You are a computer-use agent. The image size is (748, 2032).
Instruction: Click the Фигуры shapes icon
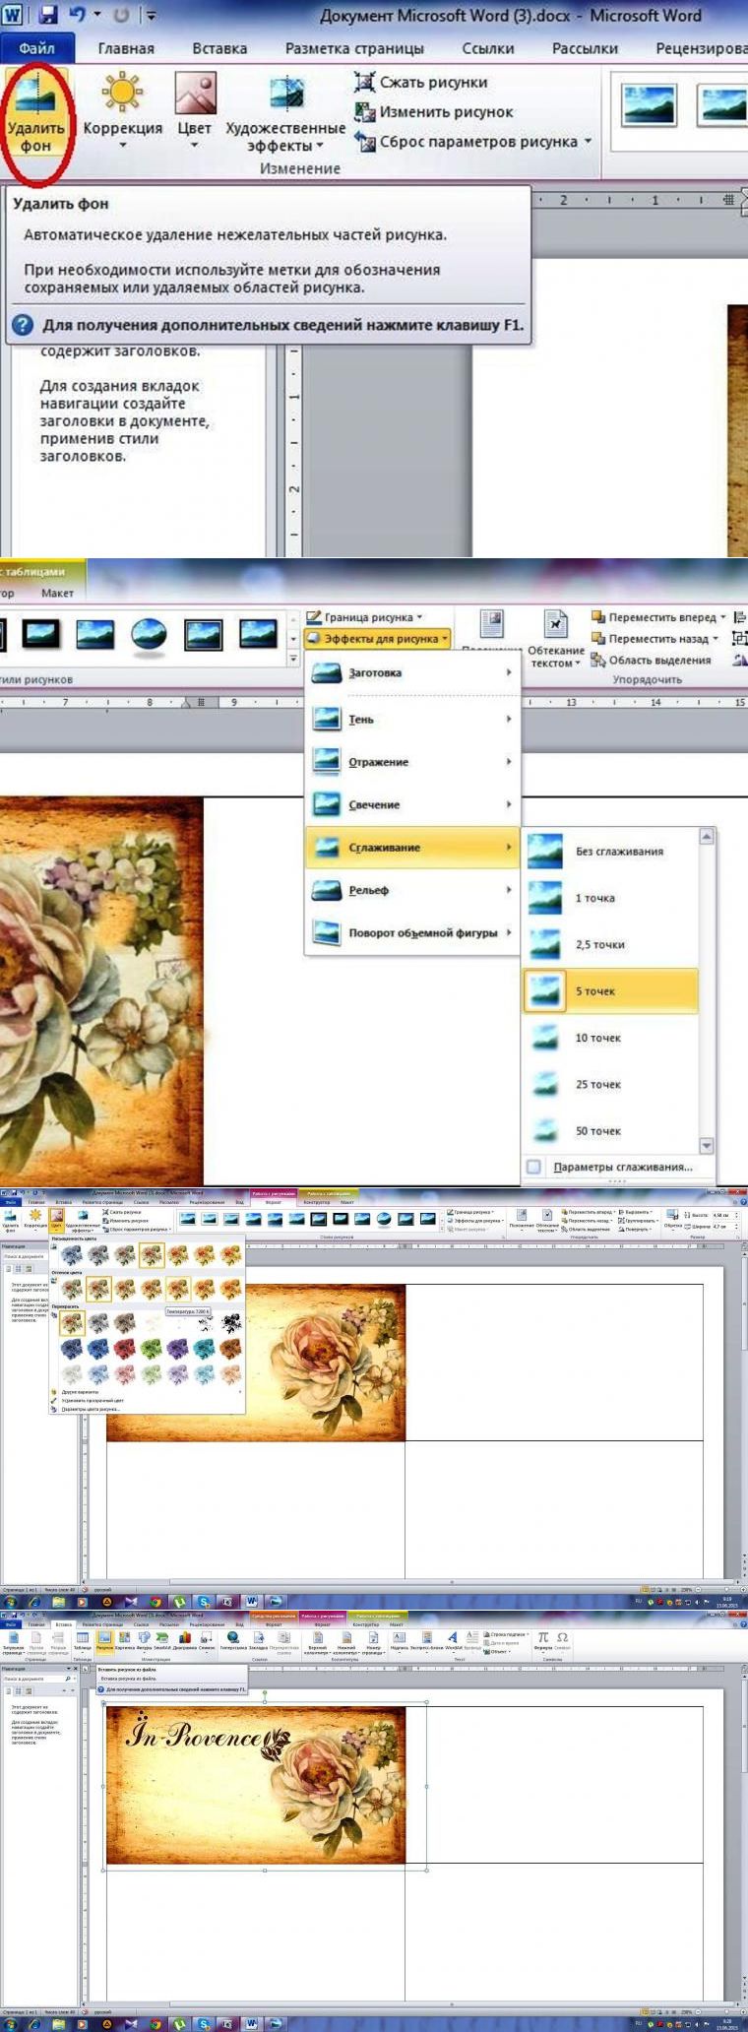point(144,1642)
